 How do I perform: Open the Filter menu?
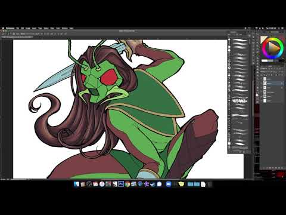click(x=52, y=28)
